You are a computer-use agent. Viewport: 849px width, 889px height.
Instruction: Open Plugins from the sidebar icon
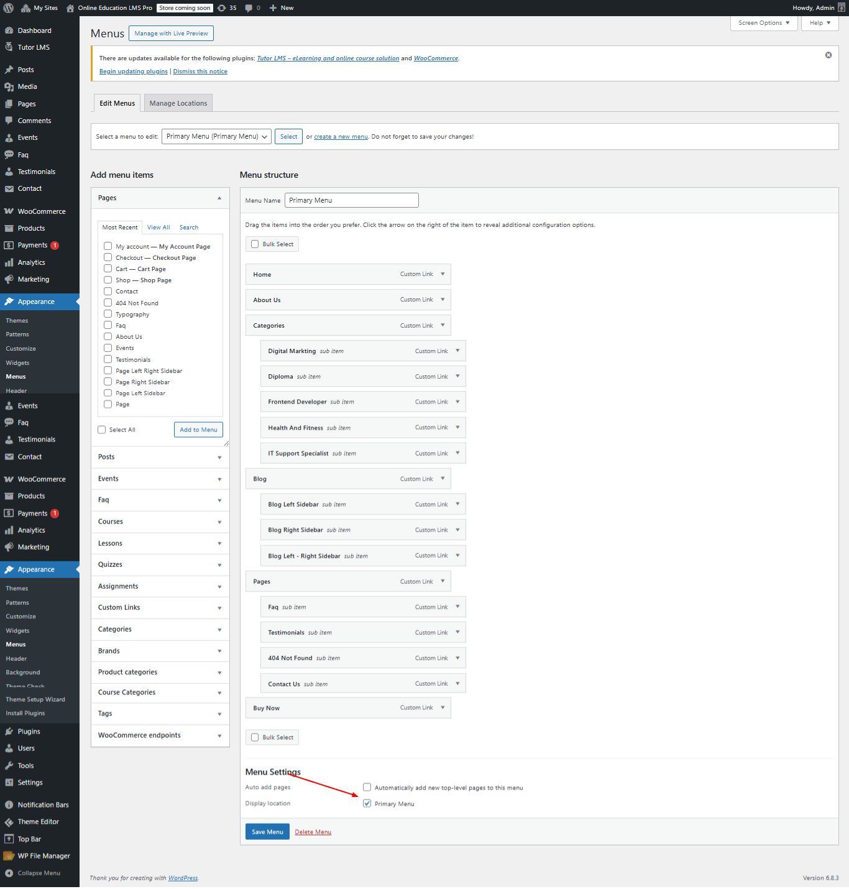point(9,732)
